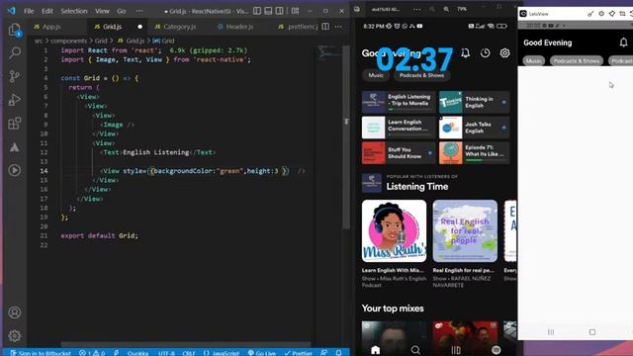Open the Selection menu
The width and height of the screenshot is (633, 356).
click(x=74, y=11)
